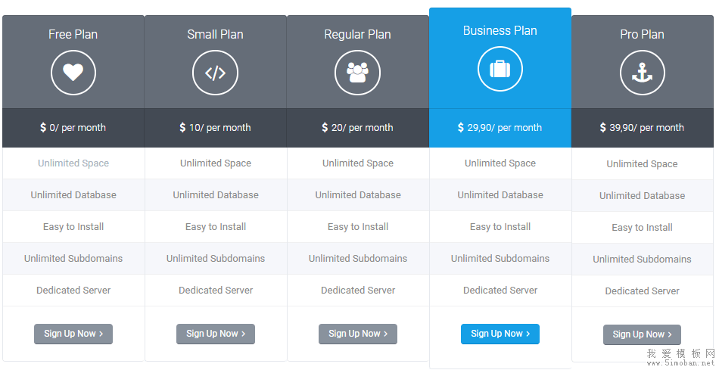This screenshot has width=719, height=370.
Task: Click the users group icon on Regular Plan
Action: [x=357, y=73]
